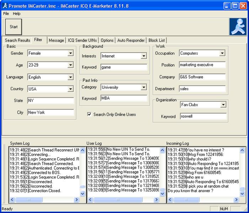Open the Auto Responder tab
Image resolution: width=249 pixels, height=213 pixels.
pyautogui.click(x=131, y=40)
